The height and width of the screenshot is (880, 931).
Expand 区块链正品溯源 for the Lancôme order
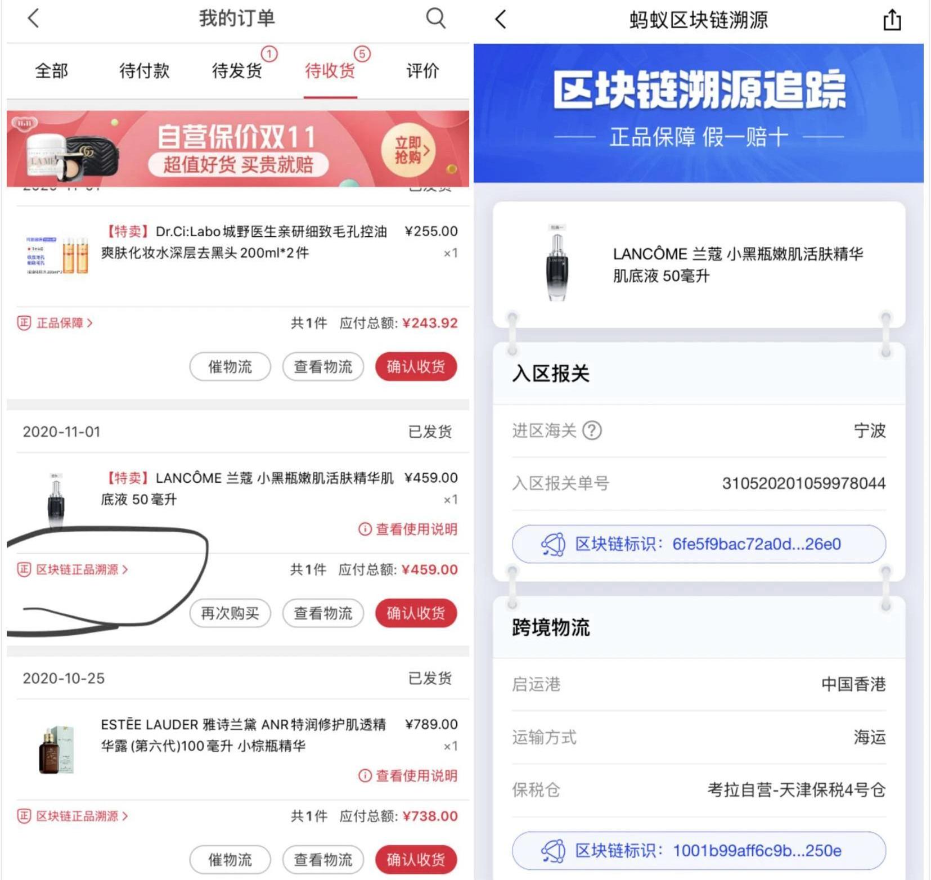[x=73, y=569]
